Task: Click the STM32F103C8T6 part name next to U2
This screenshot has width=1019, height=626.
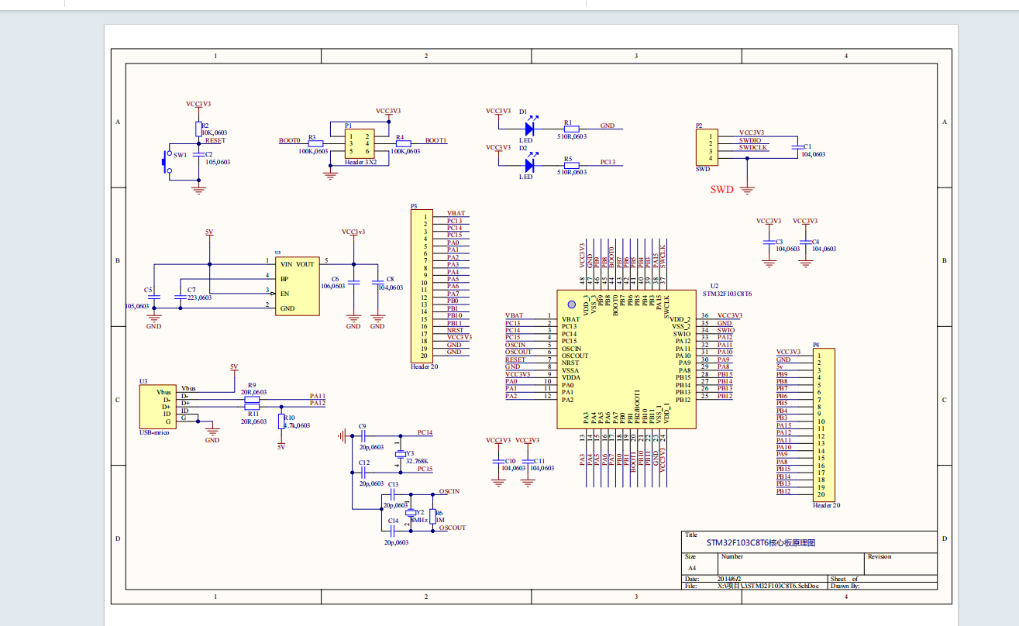Action: [x=727, y=294]
